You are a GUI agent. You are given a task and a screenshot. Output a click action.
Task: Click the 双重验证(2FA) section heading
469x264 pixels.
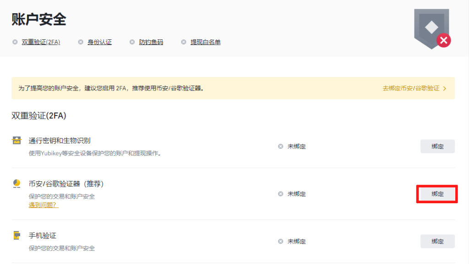(39, 116)
